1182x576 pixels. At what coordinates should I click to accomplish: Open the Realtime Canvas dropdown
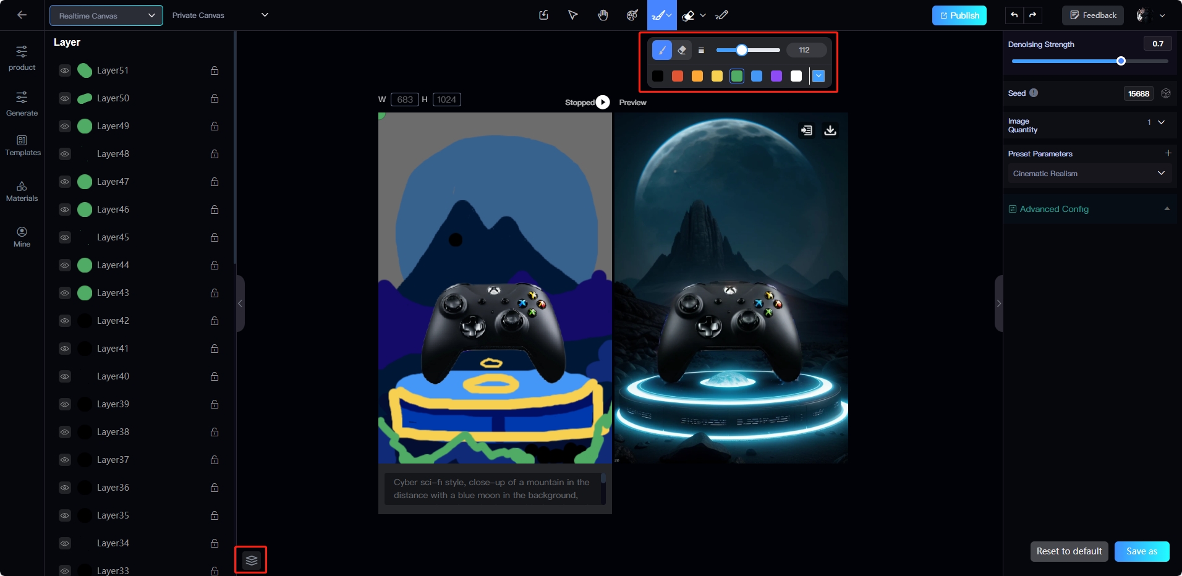(106, 15)
